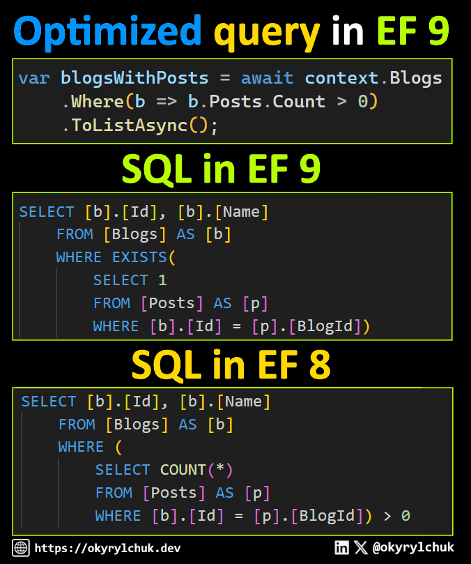Click the .ToListAsync() method call
The width and height of the screenshot is (471, 564).
tap(139, 125)
